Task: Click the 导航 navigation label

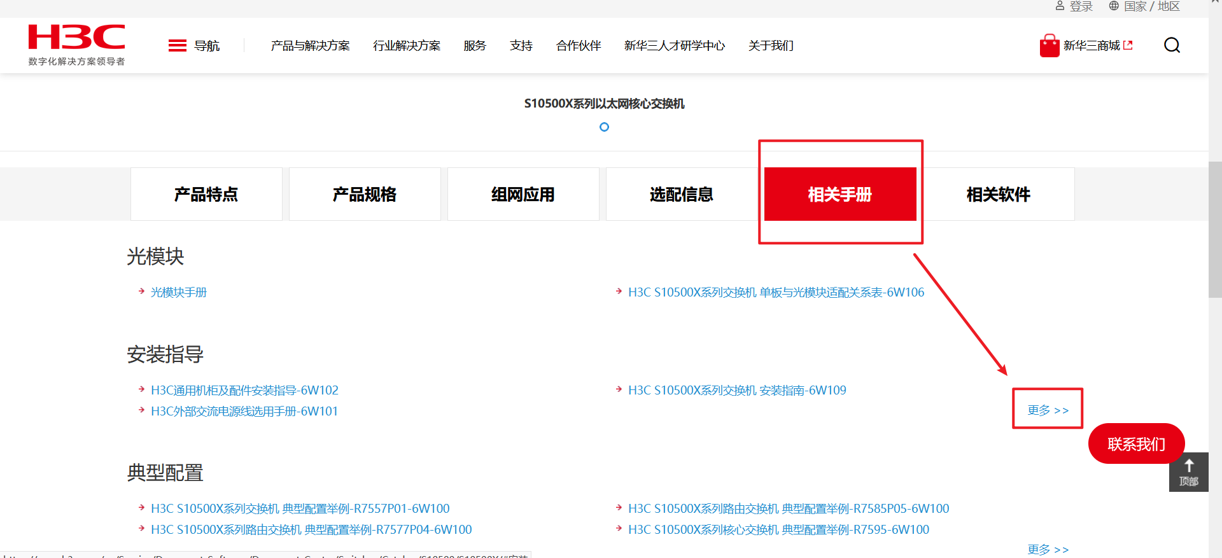Action: 207,46
